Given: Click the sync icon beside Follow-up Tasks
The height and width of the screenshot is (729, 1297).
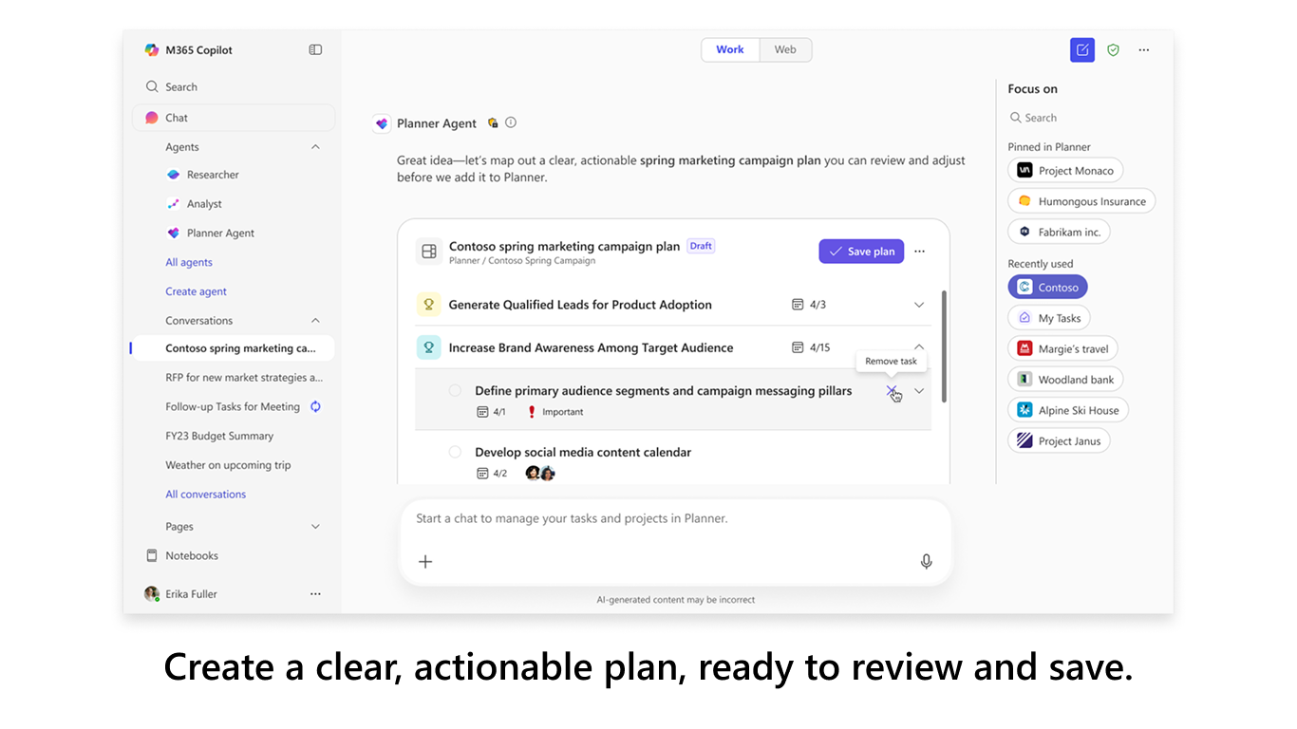Looking at the screenshot, I should [316, 406].
